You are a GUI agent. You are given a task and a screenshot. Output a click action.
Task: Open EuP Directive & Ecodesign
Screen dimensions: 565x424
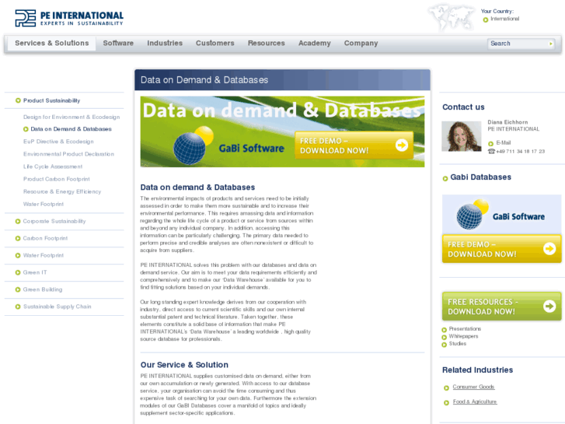[58, 142]
